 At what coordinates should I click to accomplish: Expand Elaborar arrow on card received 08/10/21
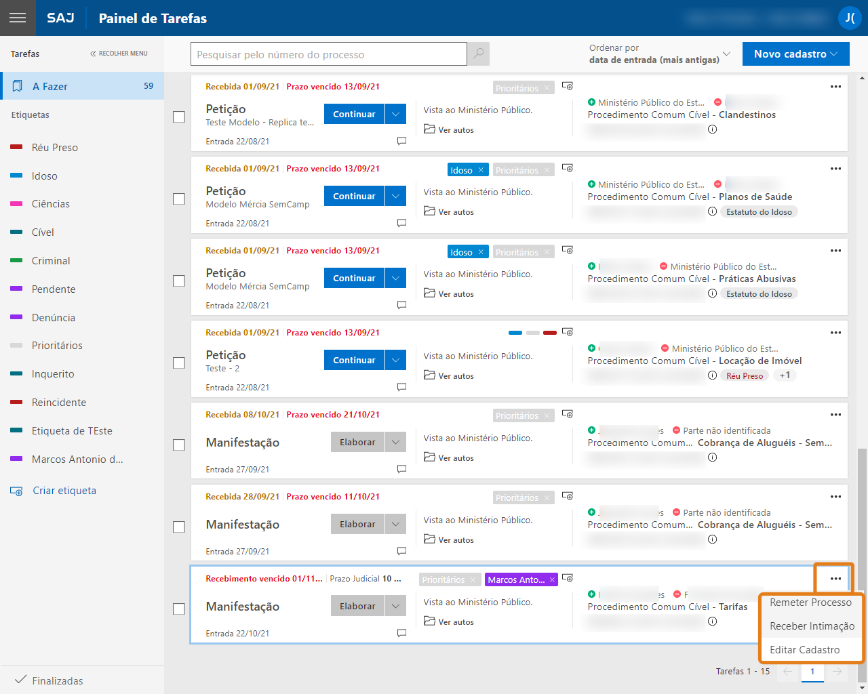(x=396, y=442)
